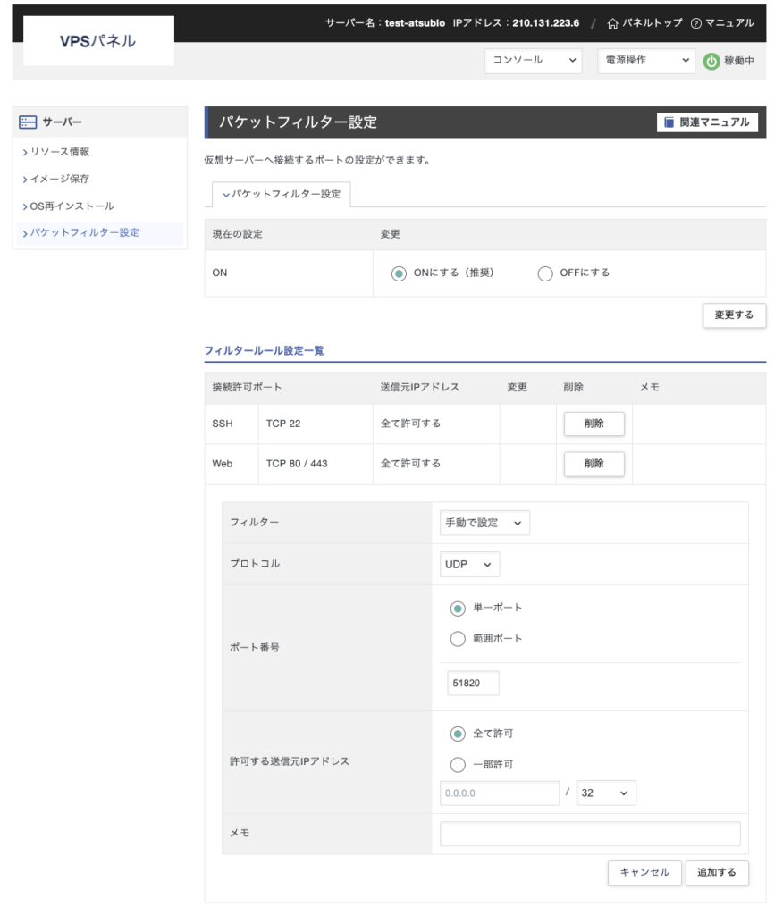Click the book icon in 関連マニュアル
The height and width of the screenshot is (915, 783).
669,122
